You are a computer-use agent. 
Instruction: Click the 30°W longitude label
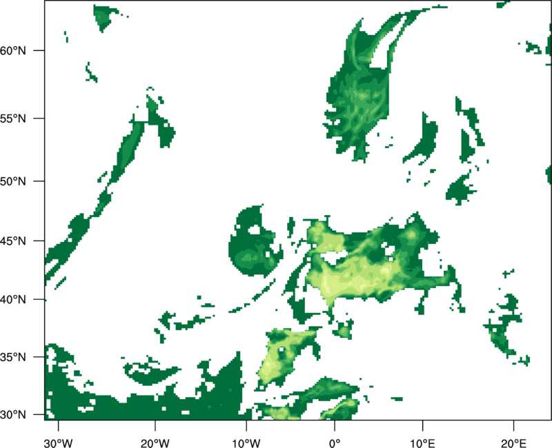tap(58, 443)
